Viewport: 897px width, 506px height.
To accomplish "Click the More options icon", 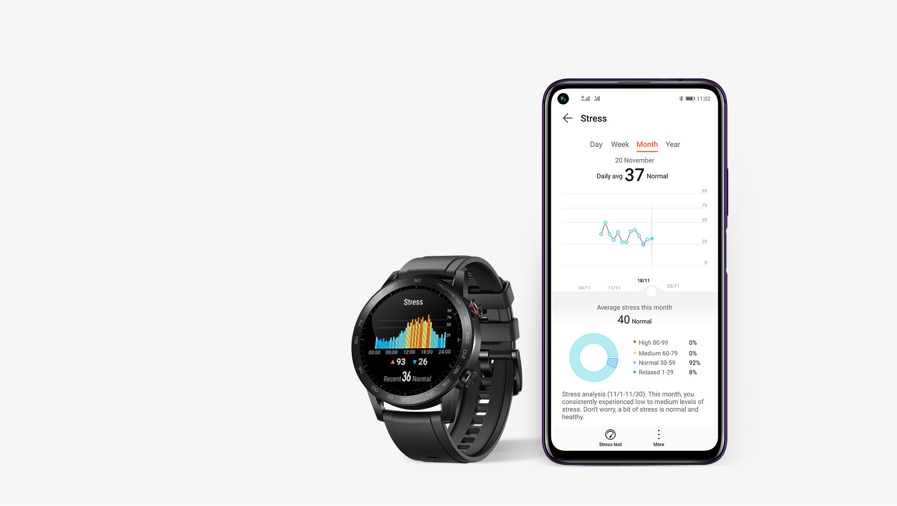I will 658,435.
